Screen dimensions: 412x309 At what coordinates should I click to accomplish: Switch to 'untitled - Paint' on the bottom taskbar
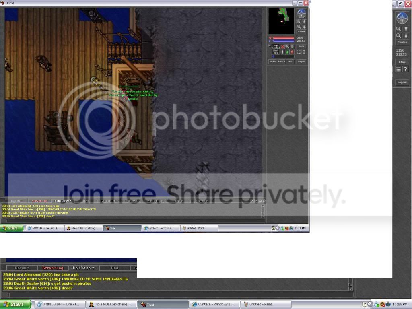266,304
